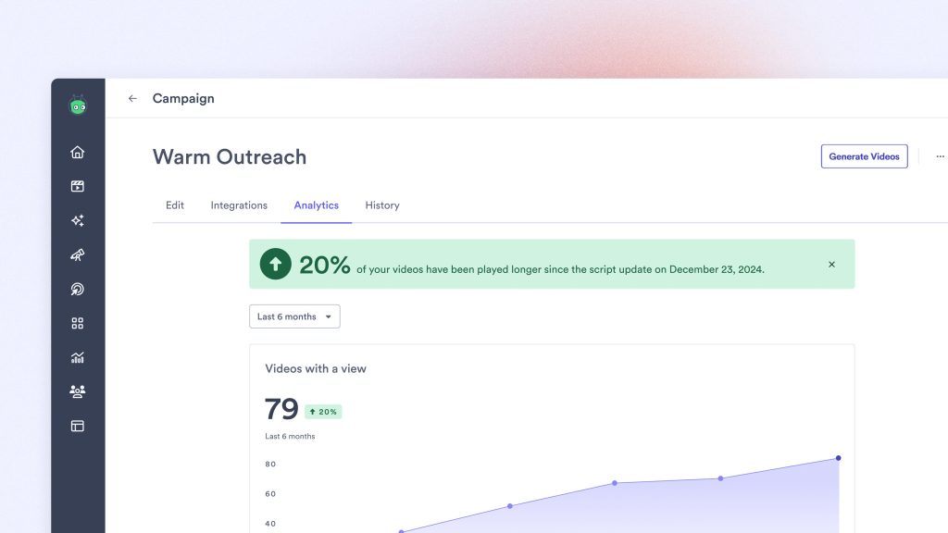Viewport: 948px width, 533px height.
Task: Switch to the Edit tab
Action: point(175,205)
